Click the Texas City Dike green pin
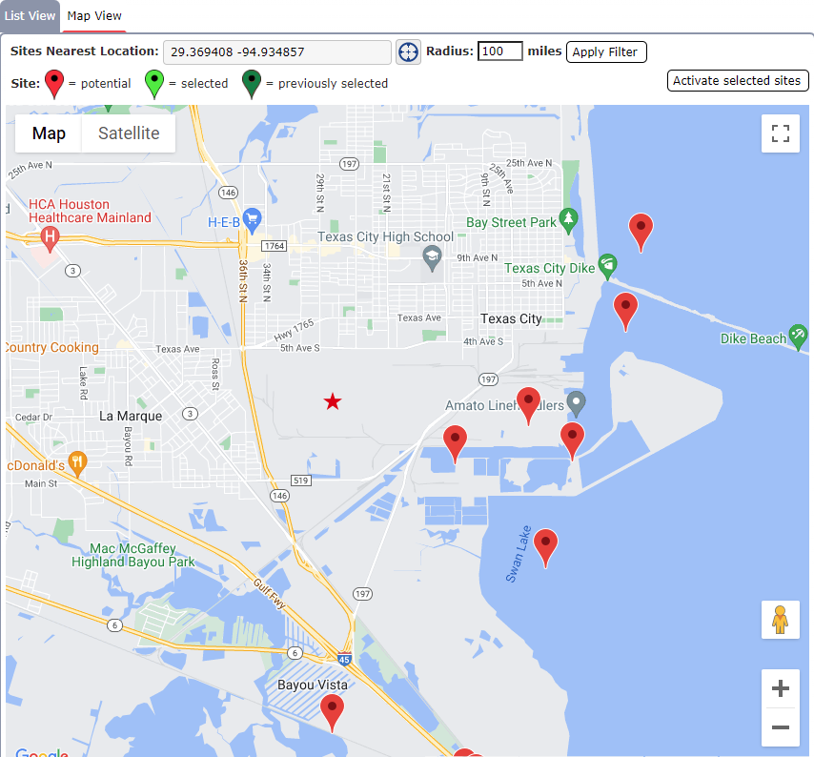The height and width of the screenshot is (757, 814). pyautogui.click(x=607, y=267)
